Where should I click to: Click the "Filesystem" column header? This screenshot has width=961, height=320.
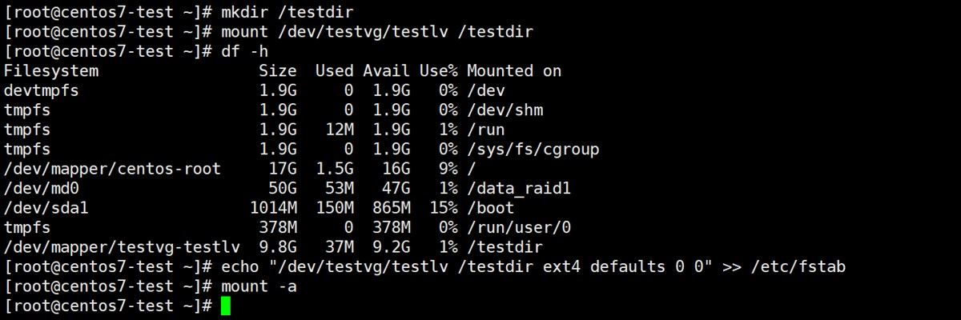click(x=51, y=71)
